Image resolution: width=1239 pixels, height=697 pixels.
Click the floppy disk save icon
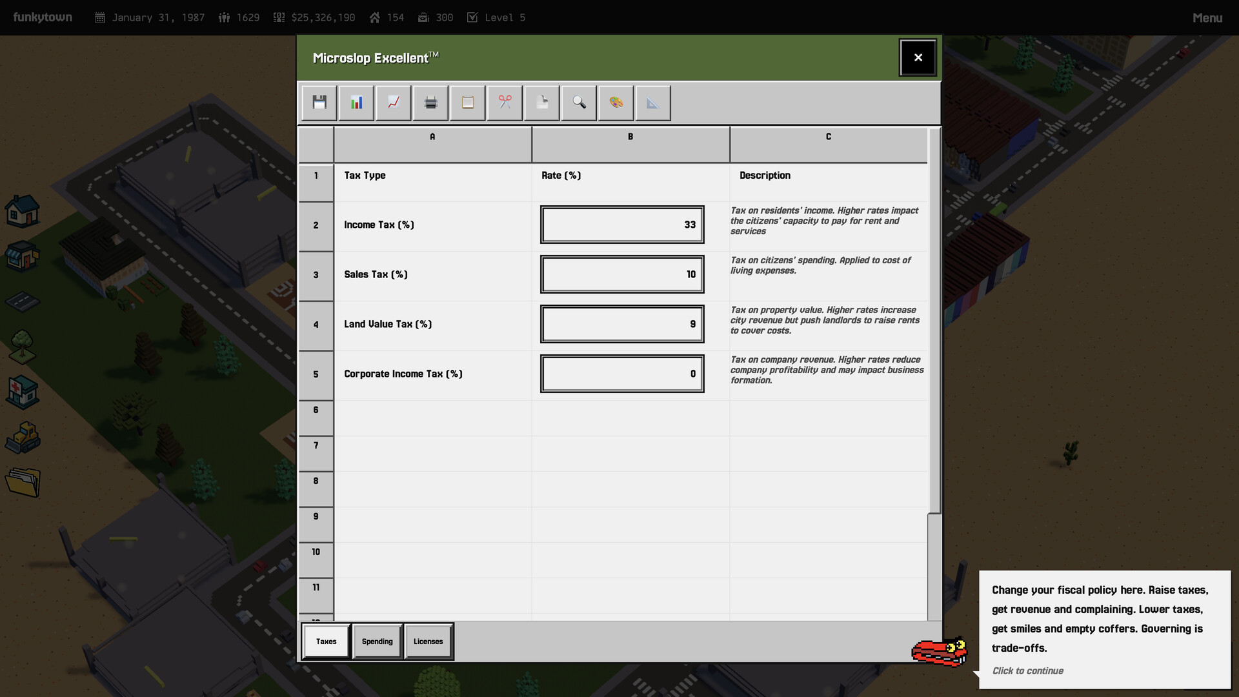coord(318,103)
